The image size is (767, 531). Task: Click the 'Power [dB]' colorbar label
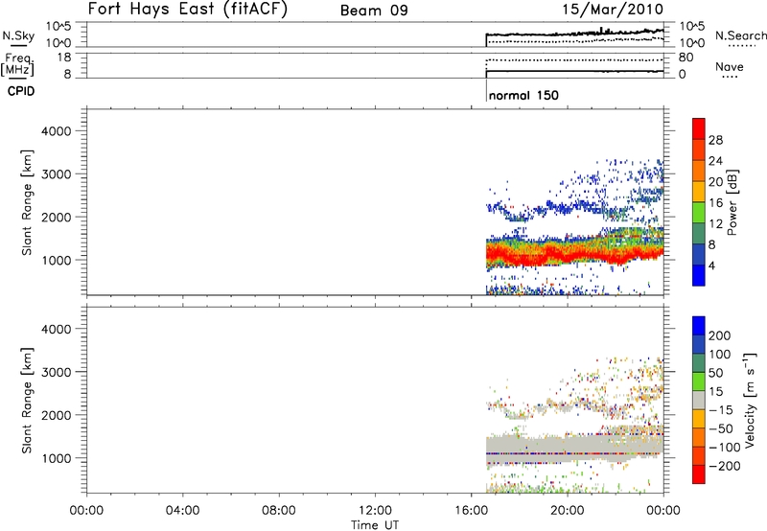tap(732, 202)
